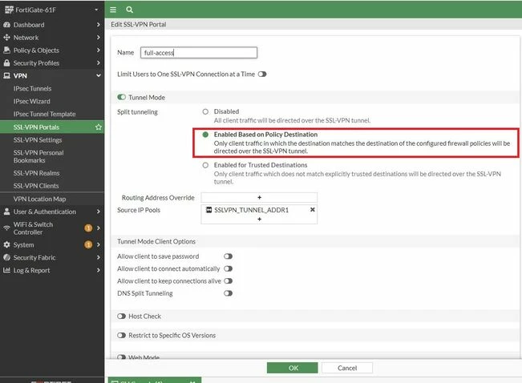
Task: Select the Disabled split tunneling radio button
Action: (x=205, y=111)
